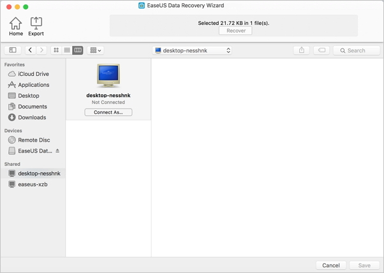
Task: Open the item arrangement dropdown
Action: click(96, 50)
